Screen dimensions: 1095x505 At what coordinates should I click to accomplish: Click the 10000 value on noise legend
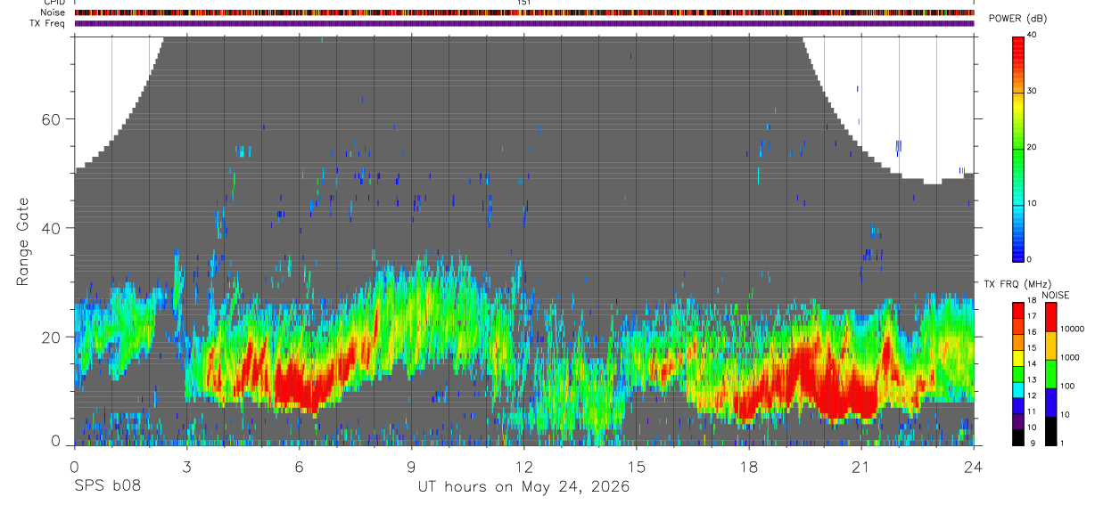(x=1074, y=328)
